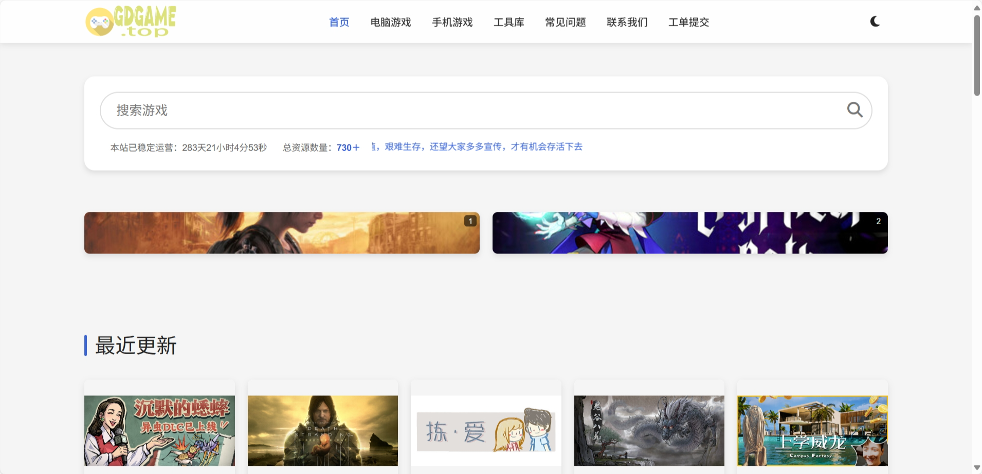Open the 手机游戏 section
The height and width of the screenshot is (474, 982).
tap(452, 22)
